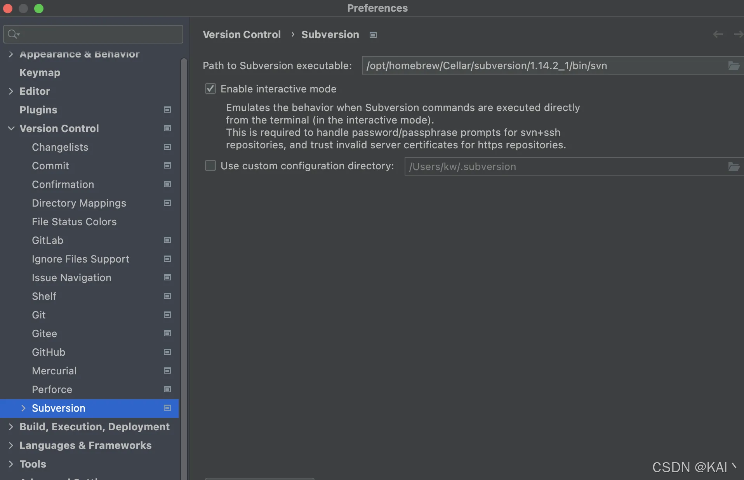
Task: Expand the Build, Execution, Deployment section
Action: tap(11, 427)
